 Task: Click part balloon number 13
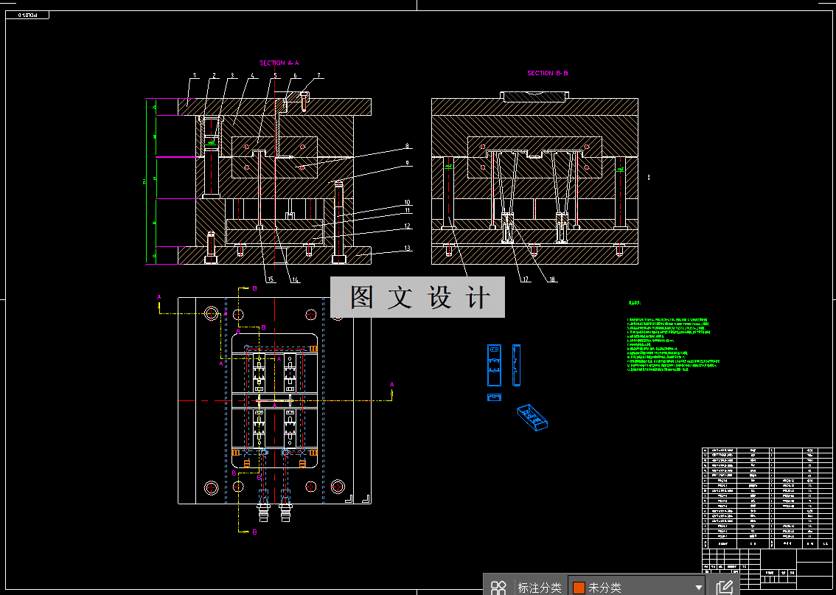pyautogui.click(x=408, y=248)
